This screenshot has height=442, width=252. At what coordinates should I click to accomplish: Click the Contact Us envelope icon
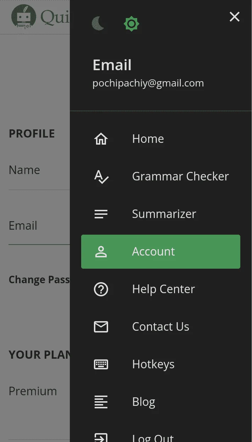pyautogui.click(x=101, y=327)
